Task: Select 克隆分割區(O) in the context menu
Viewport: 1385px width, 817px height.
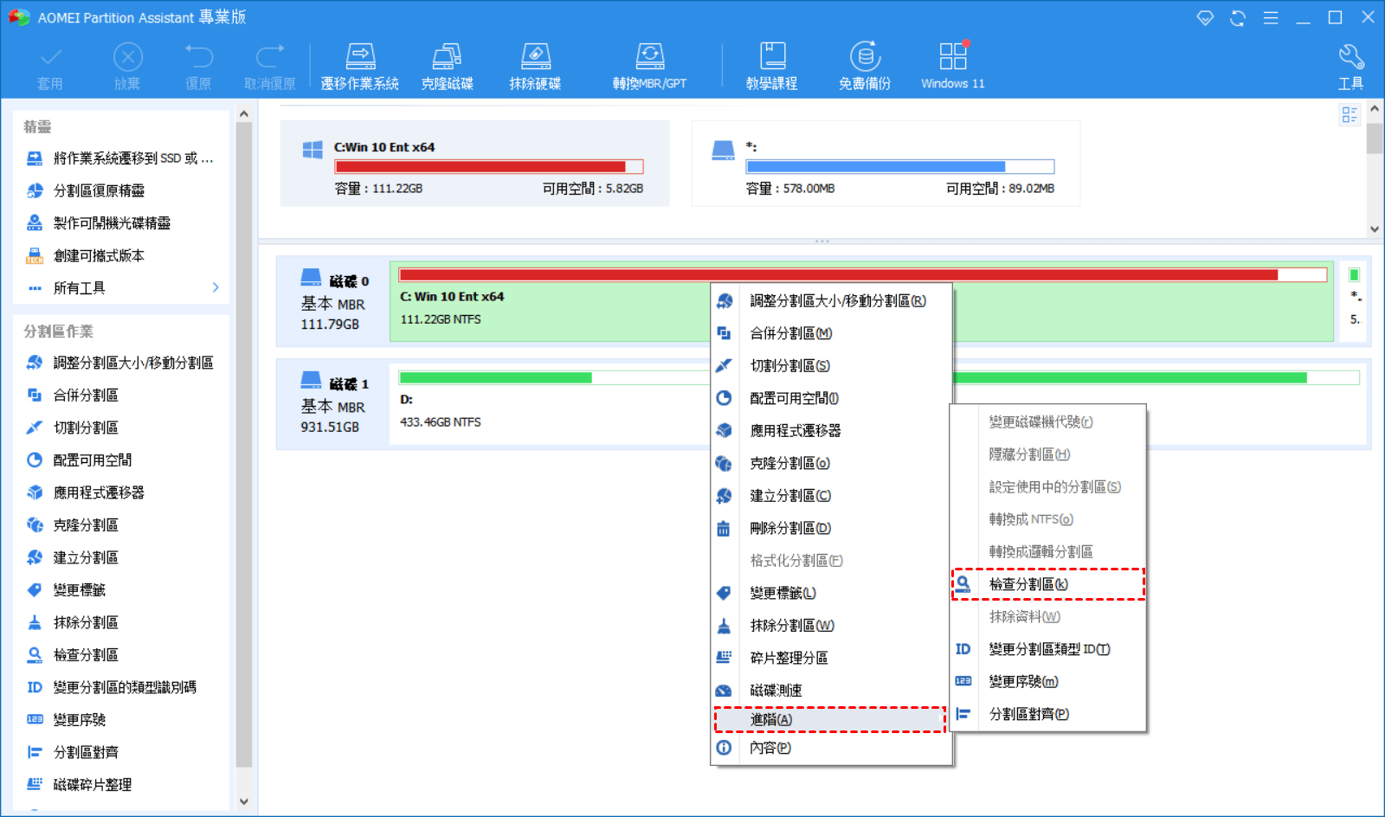Action: click(831, 463)
